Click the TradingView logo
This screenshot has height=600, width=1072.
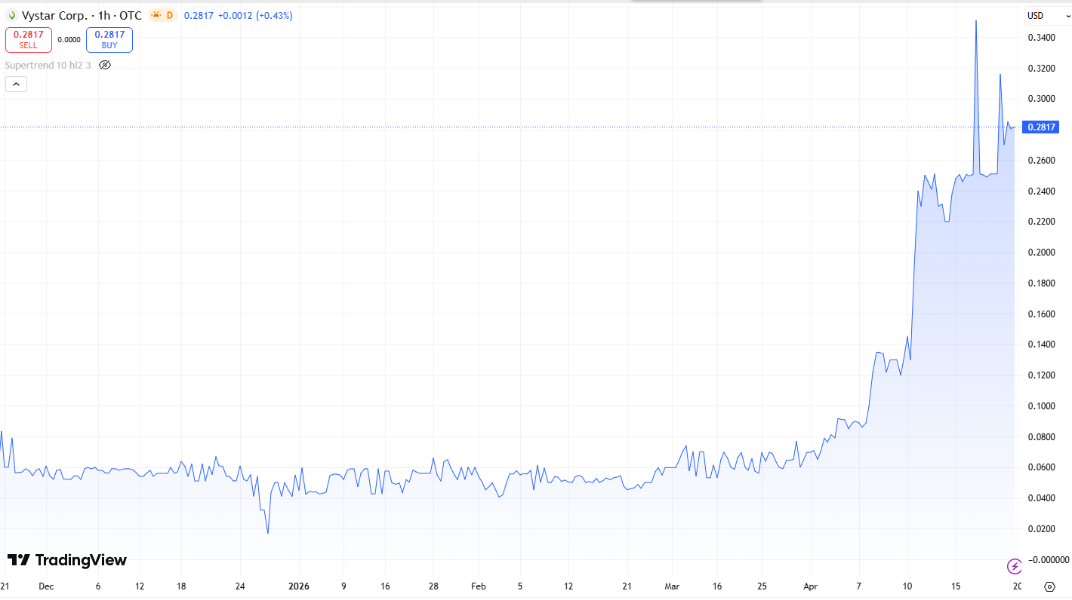coord(67,560)
